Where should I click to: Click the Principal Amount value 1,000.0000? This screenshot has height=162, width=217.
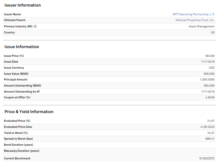[x=207, y=79]
